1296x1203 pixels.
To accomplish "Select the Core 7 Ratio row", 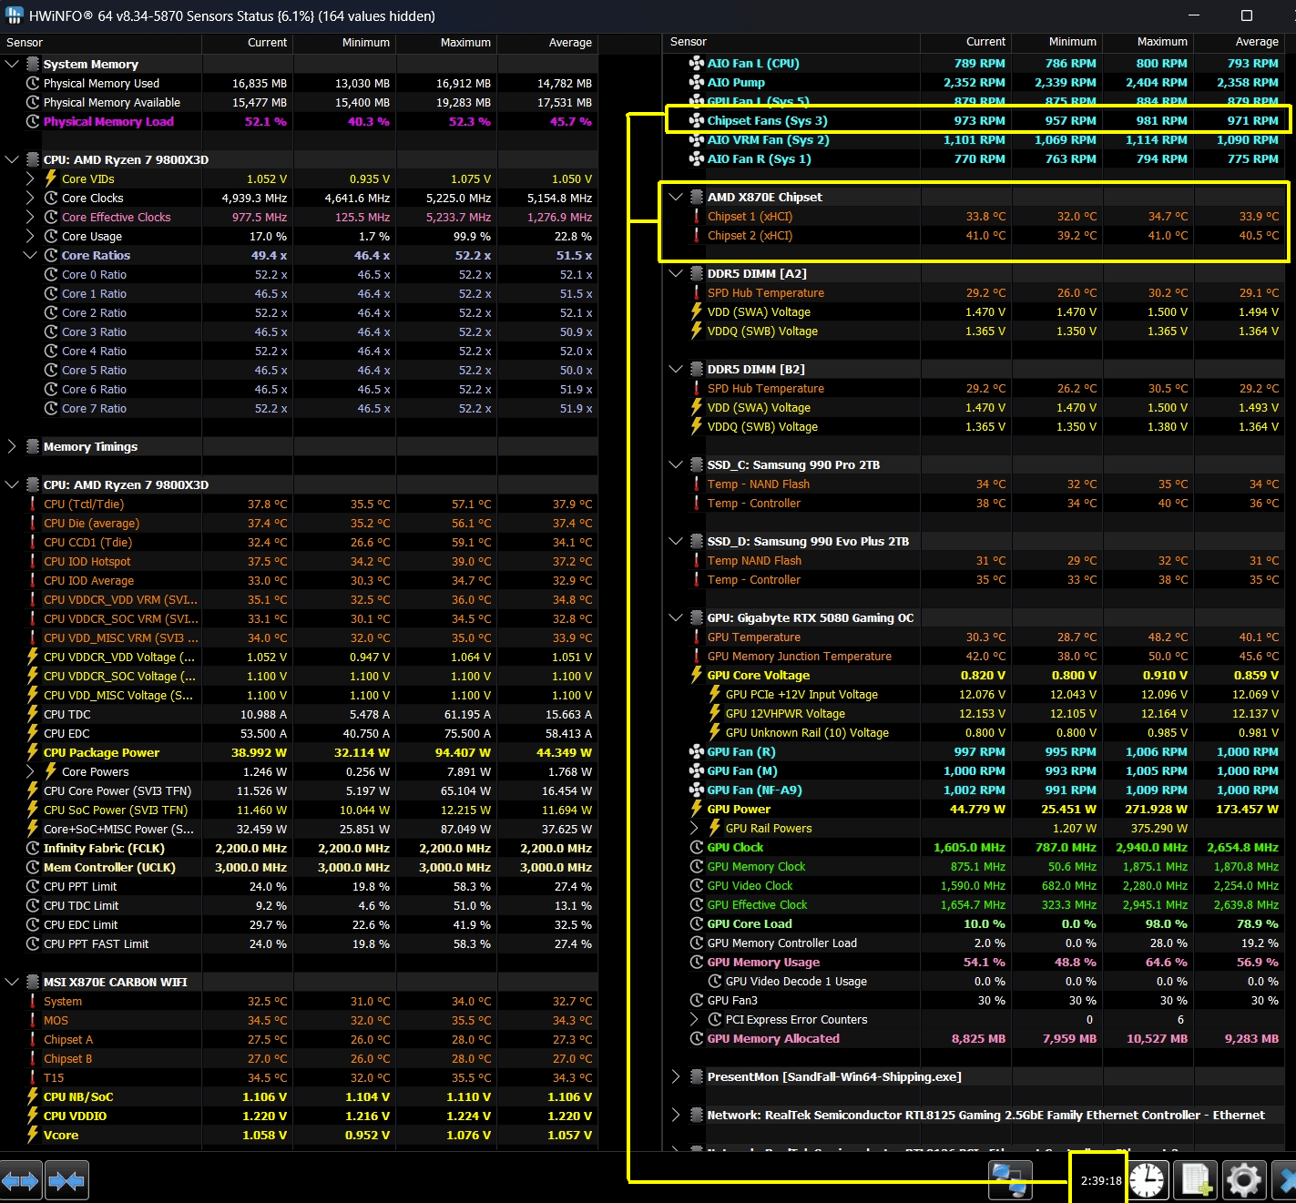I will 299,408.
